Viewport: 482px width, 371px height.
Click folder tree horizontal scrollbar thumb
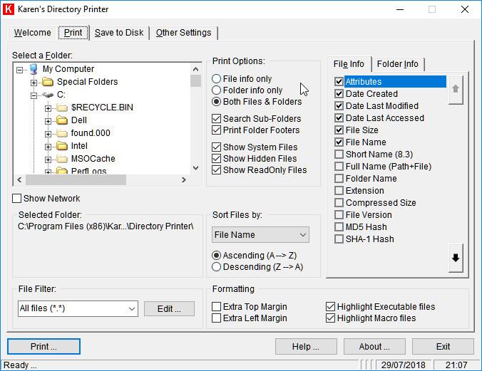pos(76,179)
